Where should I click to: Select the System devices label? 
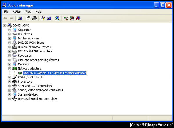tap(28, 94)
